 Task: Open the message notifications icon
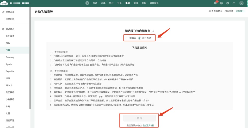coord(215,3)
